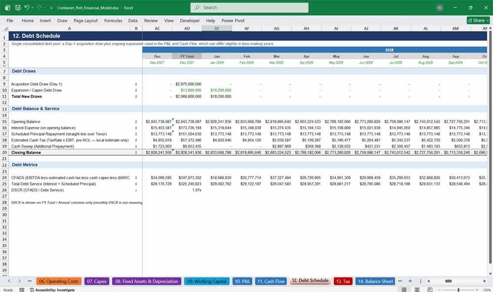Image resolution: width=493 pixels, height=292 pixels.
Task: Open the Power Pivot tab
Action: click(x=233, y=20)
